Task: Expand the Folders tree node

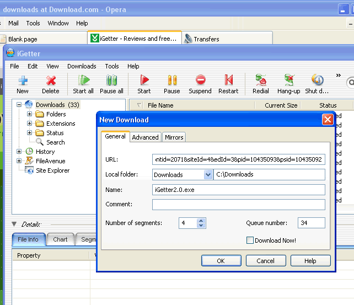Action: (29, 114)
